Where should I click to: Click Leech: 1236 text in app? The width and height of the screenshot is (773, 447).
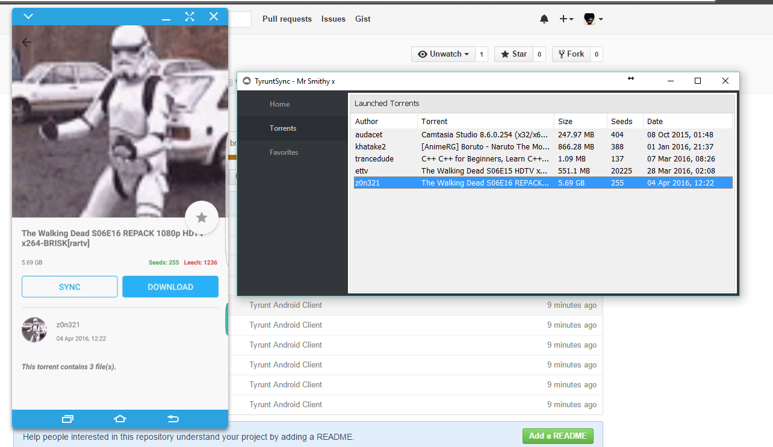click(x=200, y=263)
